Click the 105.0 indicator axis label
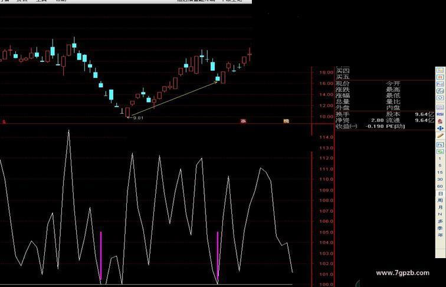 pyautogui.click(x=326, y=232)
